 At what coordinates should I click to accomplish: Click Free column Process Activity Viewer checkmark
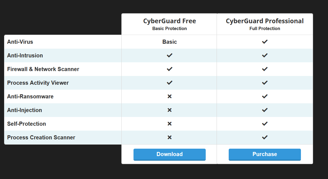170,83
